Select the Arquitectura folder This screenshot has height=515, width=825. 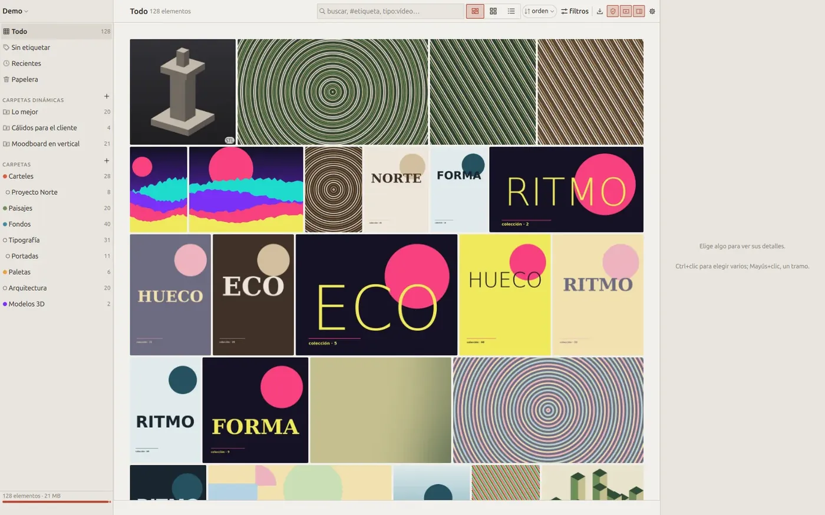[57, 288]
